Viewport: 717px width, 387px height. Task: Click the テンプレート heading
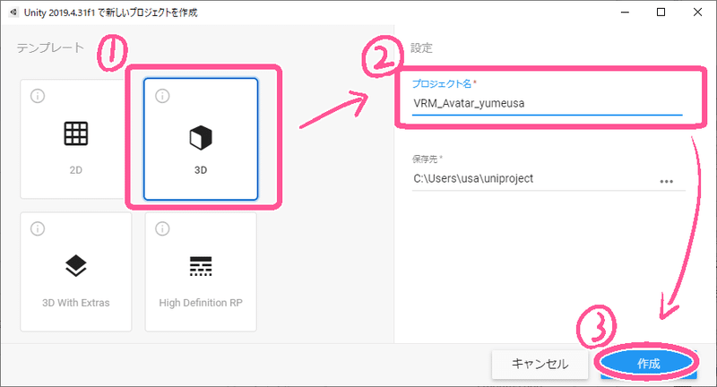51,47
